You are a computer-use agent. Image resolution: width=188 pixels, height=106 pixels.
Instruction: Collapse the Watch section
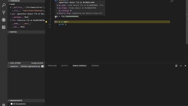9,32
